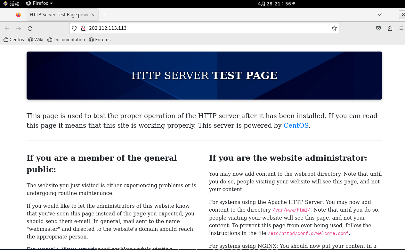Screen dimensions: 405x250
Task: Close the HTTP Server Test Page tab
Action: click(93, 15)
